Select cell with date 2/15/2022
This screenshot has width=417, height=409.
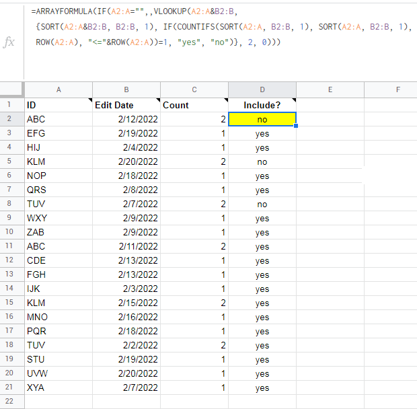(x=126, y=303)
